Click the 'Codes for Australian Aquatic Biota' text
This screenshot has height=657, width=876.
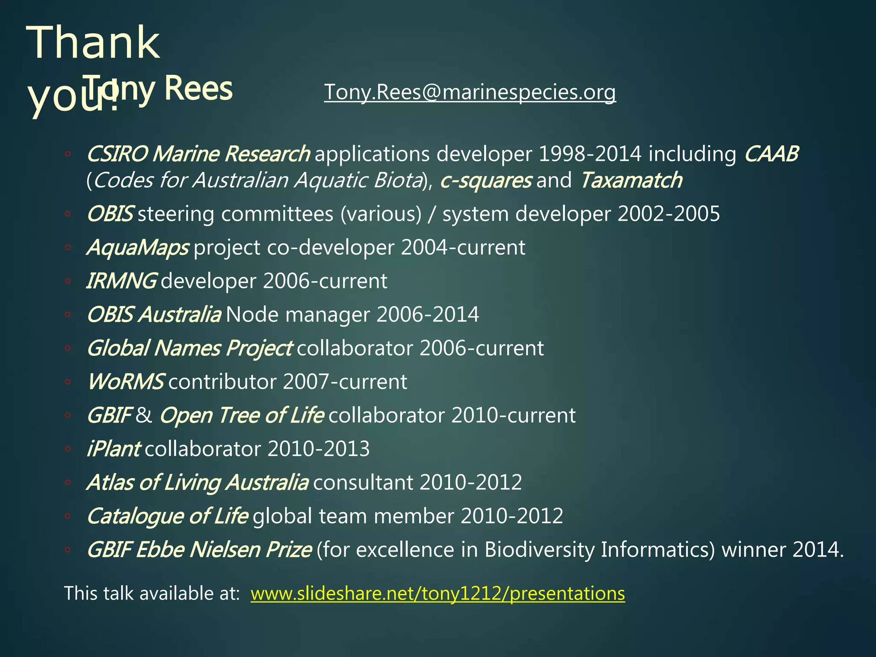(x=258, y=180)
